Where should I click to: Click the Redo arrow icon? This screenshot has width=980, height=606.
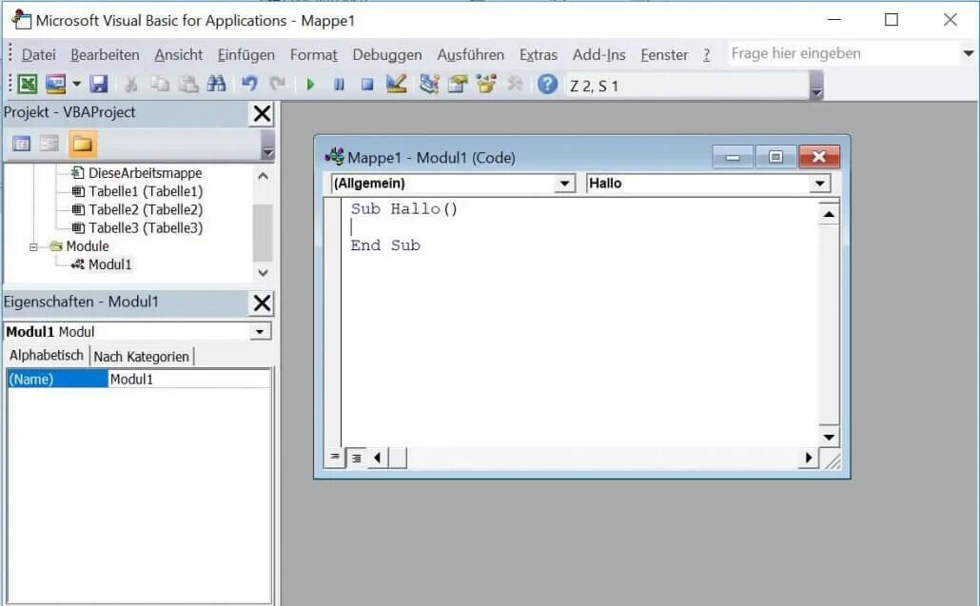point(278,84)
